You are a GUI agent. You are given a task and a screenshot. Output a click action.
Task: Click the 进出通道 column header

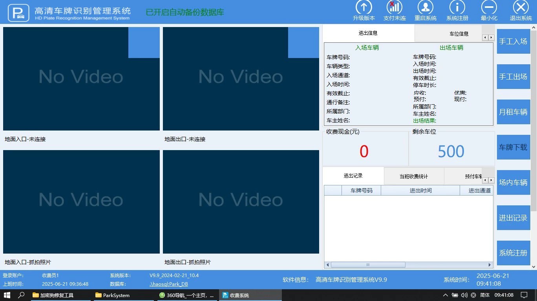(x=477, y=190)
